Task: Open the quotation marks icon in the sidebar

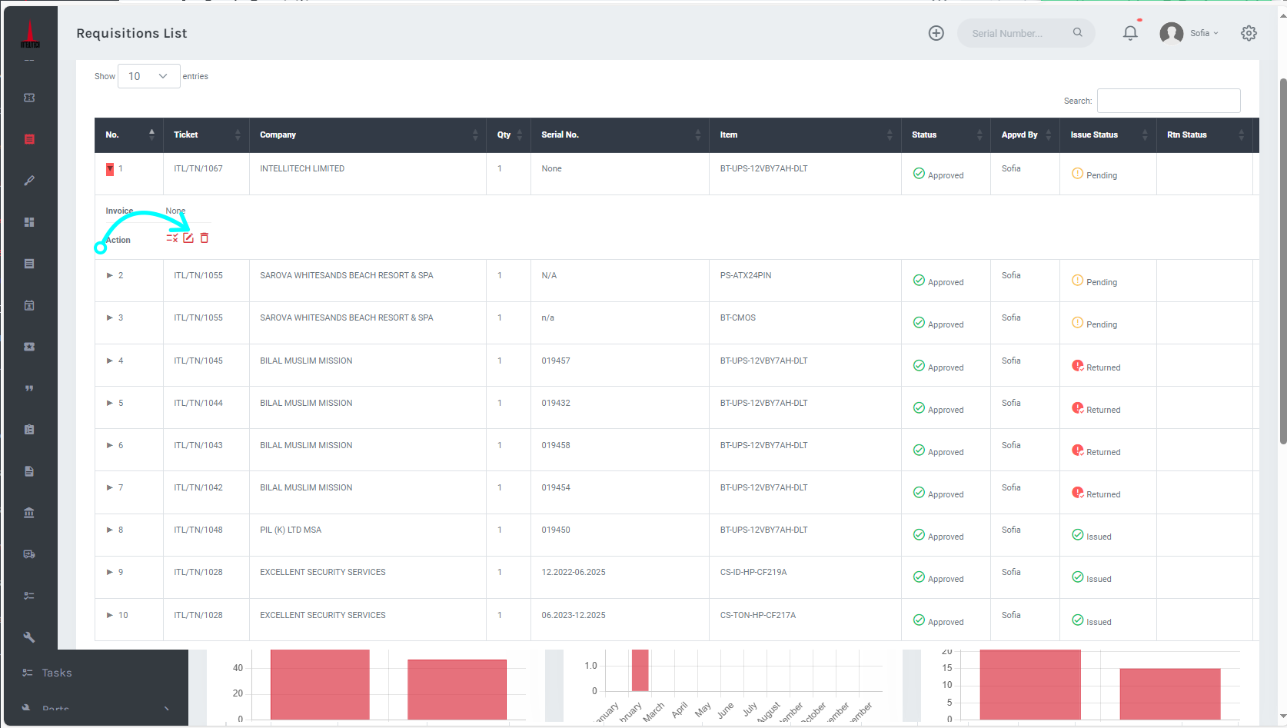Action: (29, 388)
